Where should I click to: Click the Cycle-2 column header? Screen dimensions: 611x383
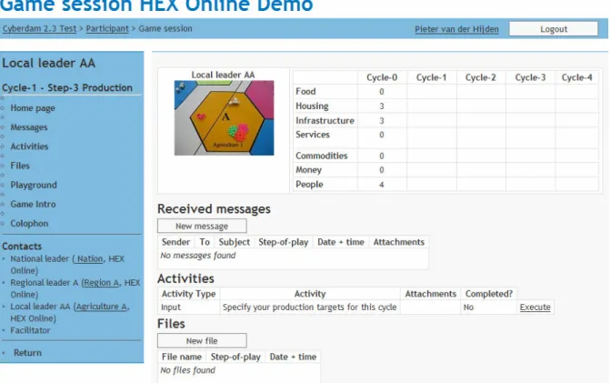[x=480, y=77]
